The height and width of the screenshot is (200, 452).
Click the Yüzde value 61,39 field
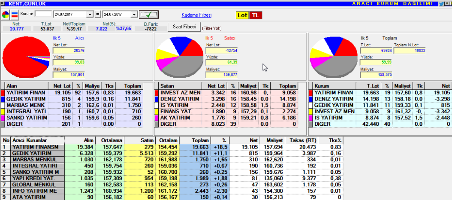[x=222, y=63]
